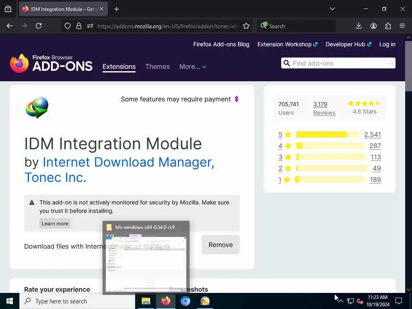Expand the More... dropdown menu

click(x=193, y=67)
